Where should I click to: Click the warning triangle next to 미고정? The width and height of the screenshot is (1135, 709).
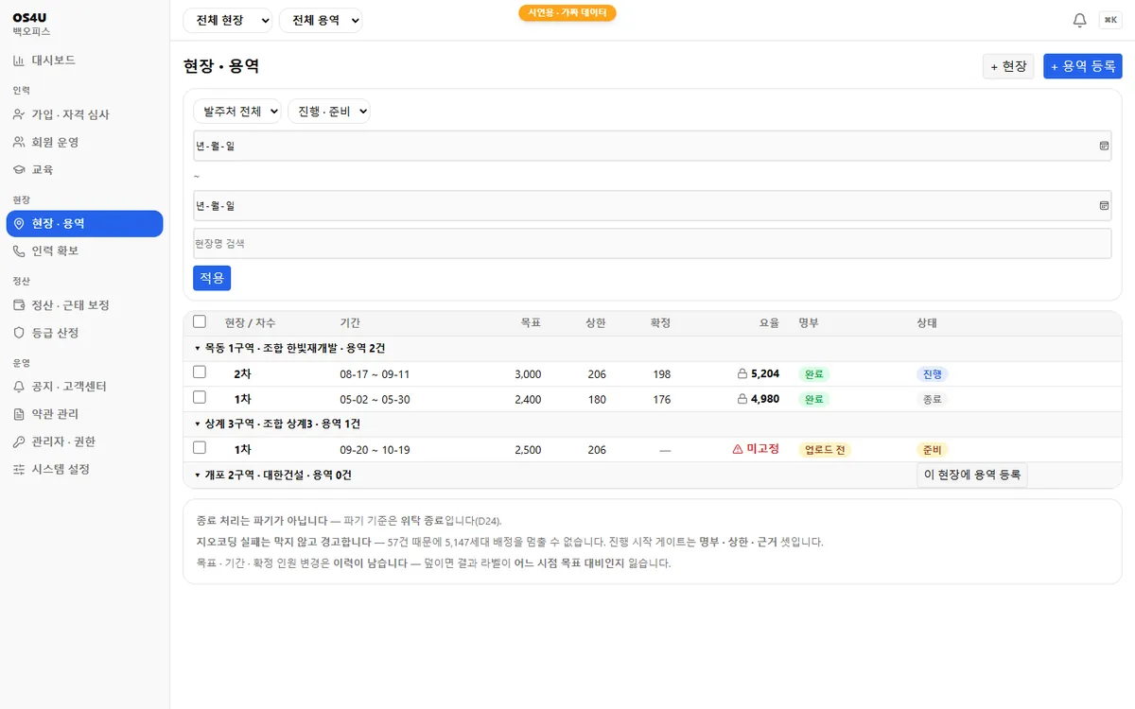tap(738, 449)
